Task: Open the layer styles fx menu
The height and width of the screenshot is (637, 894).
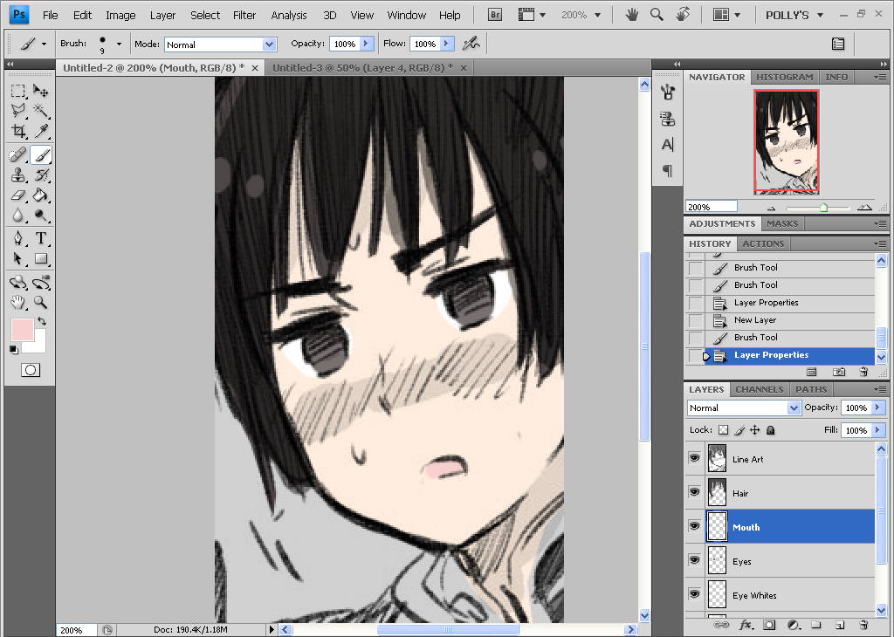Action: (746, 625)
